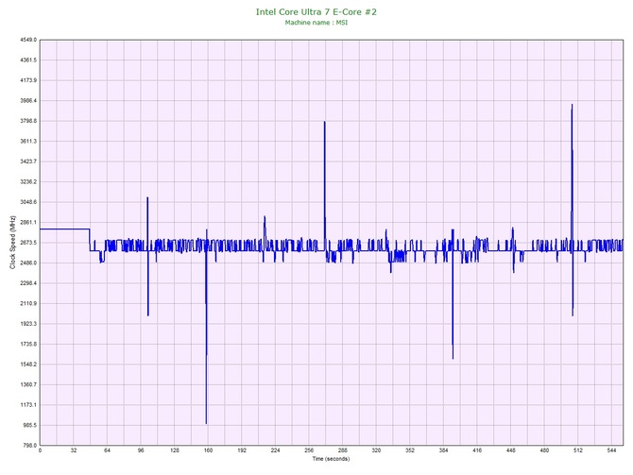This screenshot has height=475, width=633.
Task: Click the 2110.9 y-axis value
Action: click(x=28, y=303)
